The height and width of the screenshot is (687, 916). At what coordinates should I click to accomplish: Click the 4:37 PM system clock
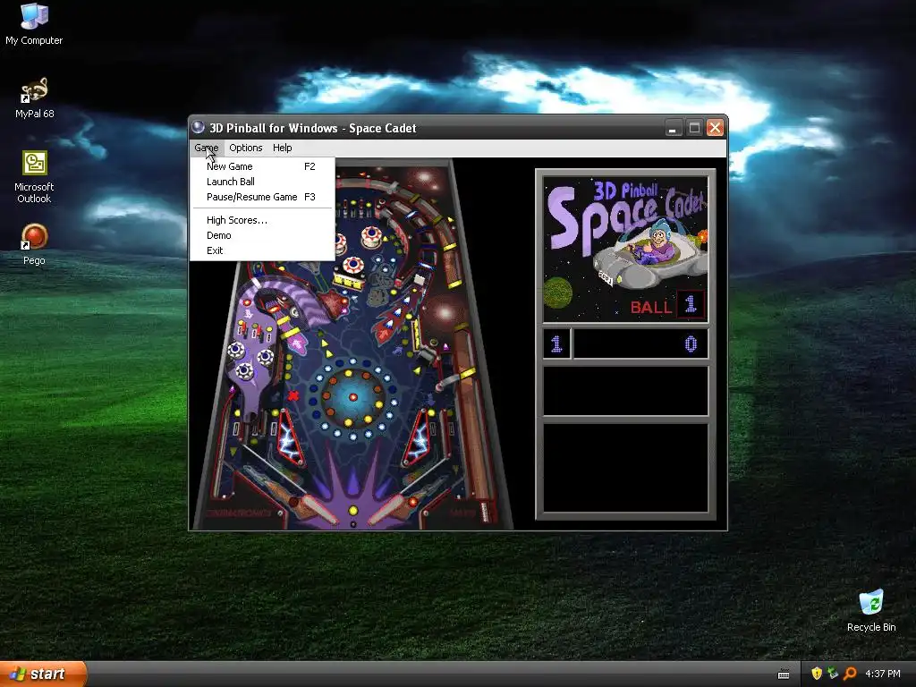coord(882,674)
